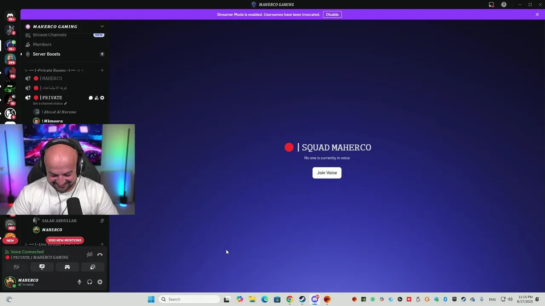The image size is (545, 306).
Task: Switch the ENG input language indicator
Action: (492, 300)
